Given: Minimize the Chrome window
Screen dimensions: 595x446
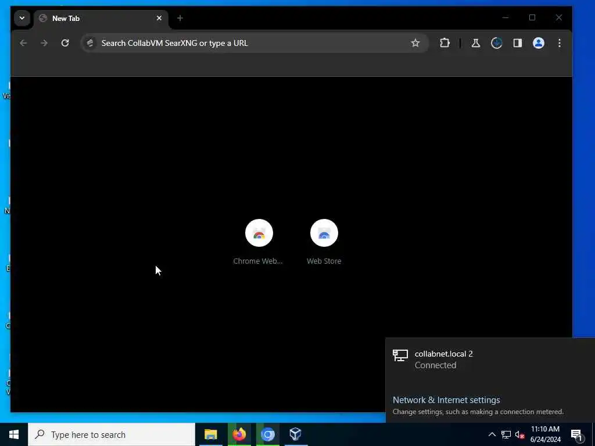Looking at the screenshot, I should [506, 18].
